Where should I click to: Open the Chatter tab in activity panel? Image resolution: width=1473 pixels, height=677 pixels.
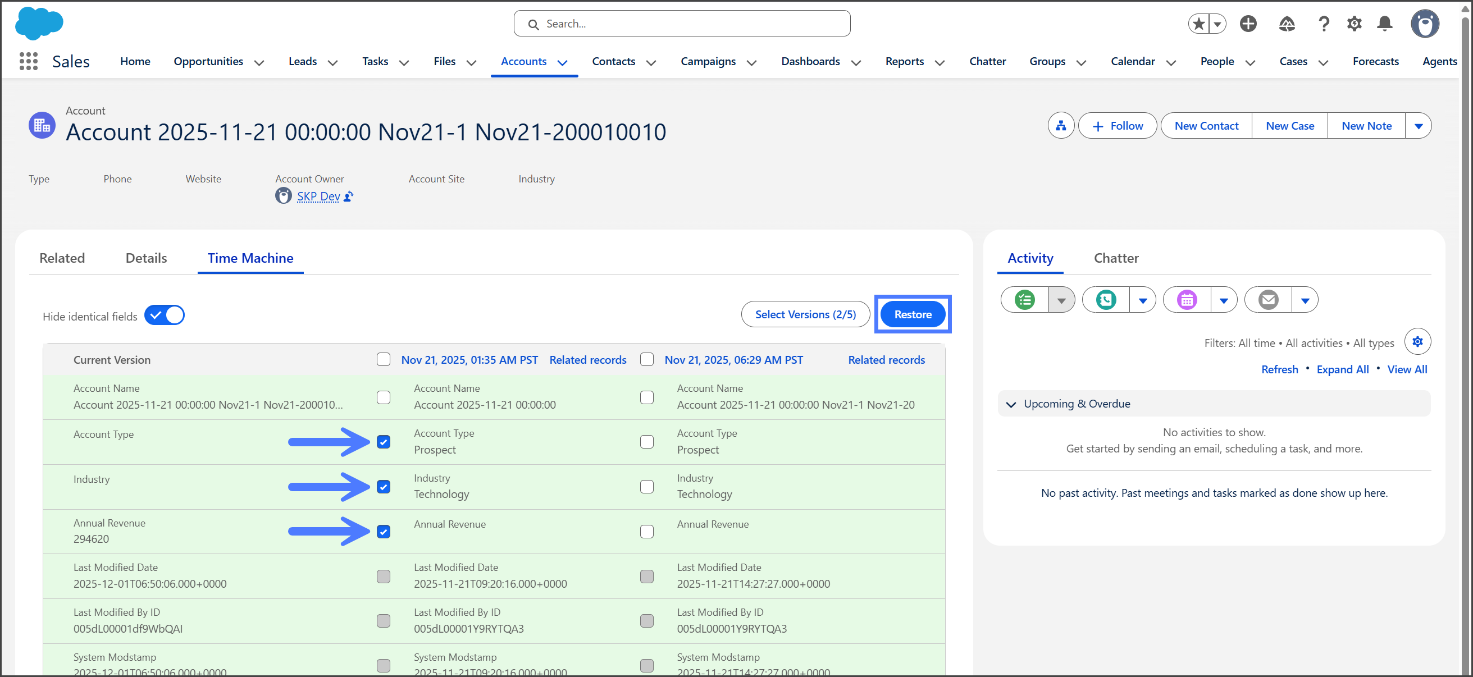(1116, 258)
